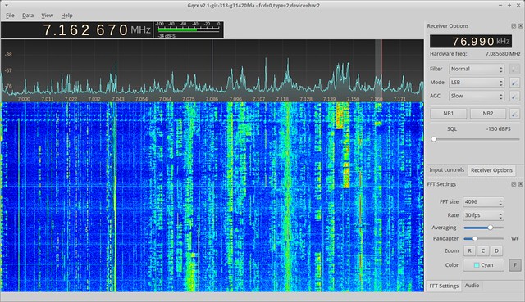Open demodulator options icon beside LSB mode
The image size is (525, 302).
pyautogui.click(x=514, y=83)
